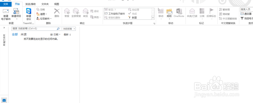Image resolution: width=253 pixels, height=103 pixels.
Task: Switch to the 文件夹 tab
Action: (45, 4)
